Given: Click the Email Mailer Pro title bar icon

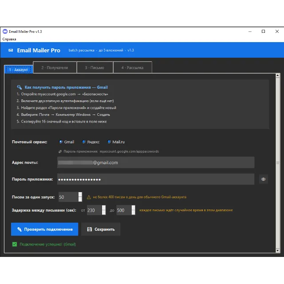Looking at the screenshot, I should click(5, 32).
